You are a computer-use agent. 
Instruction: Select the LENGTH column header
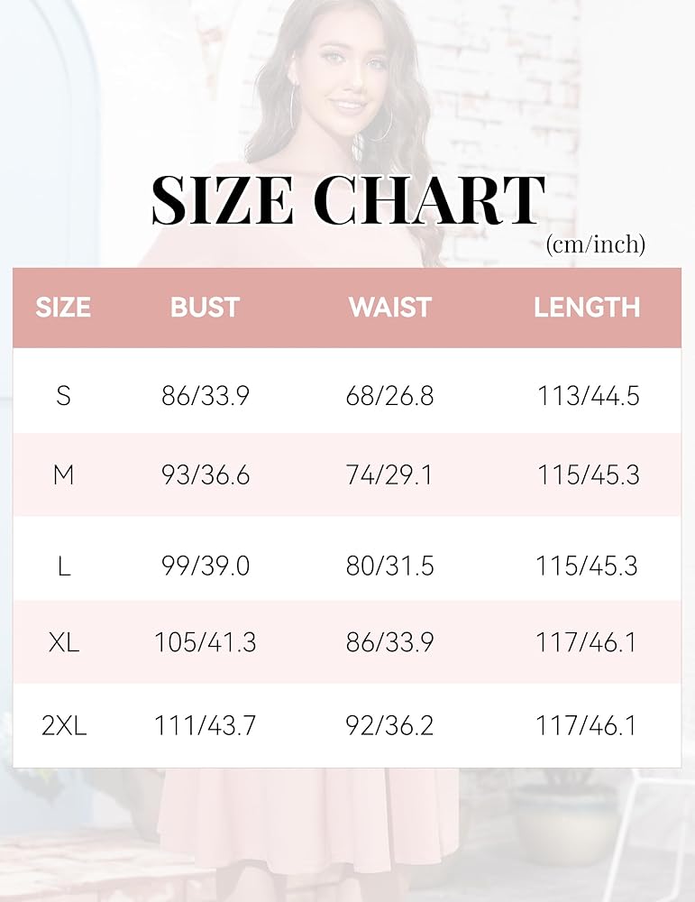click(x=587, y=308)
